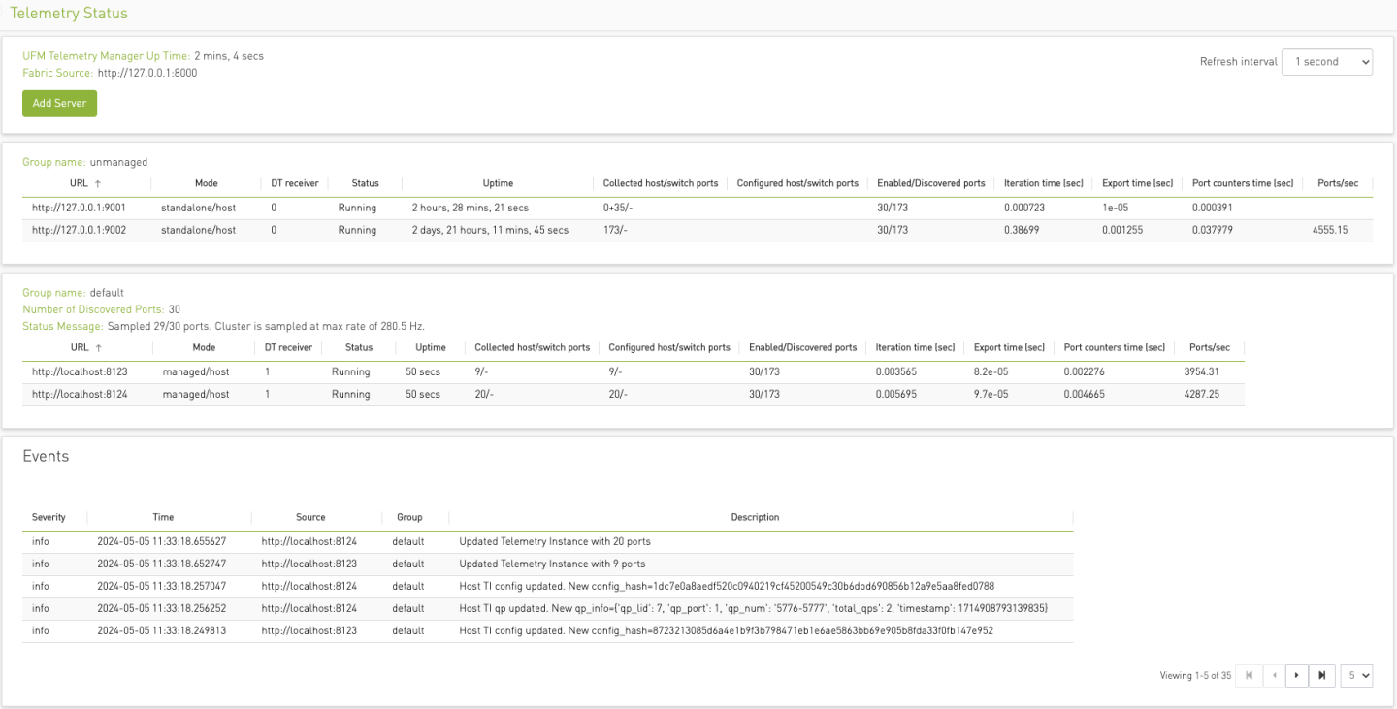Viewport: 1397px width, 709px height.
Task: Go to the previous Events page
Action: pyautogui.click(x=1273, y=675)
